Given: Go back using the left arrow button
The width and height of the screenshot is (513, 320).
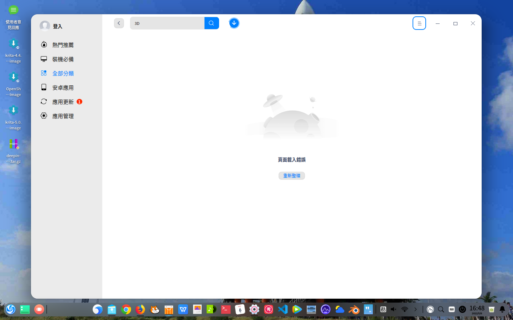Looking at the screenshot, I should coord(119,23).
